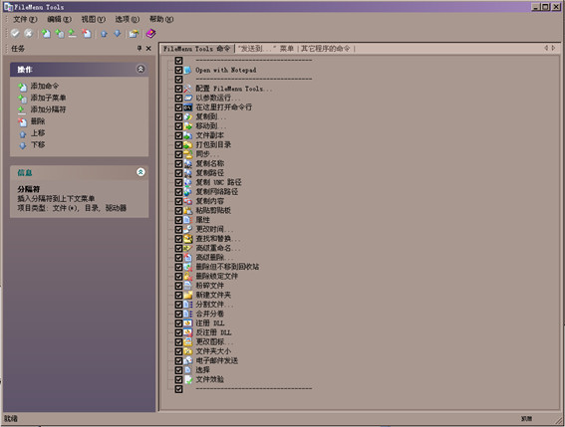This screenshot has width=565, height=427.
Task: Toggle the 复制到 checkbox
Action: pyautogui.click(x=178, y=116)
